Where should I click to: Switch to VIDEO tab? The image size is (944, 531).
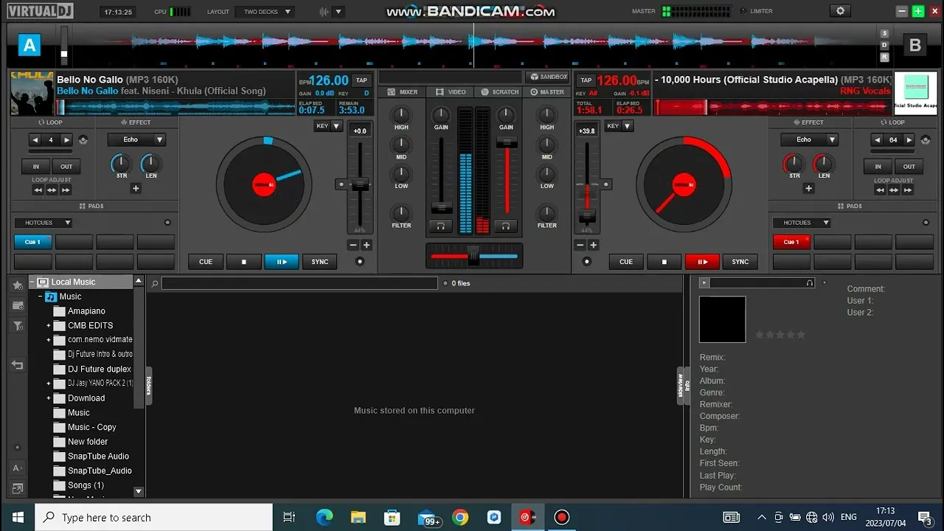451,92
